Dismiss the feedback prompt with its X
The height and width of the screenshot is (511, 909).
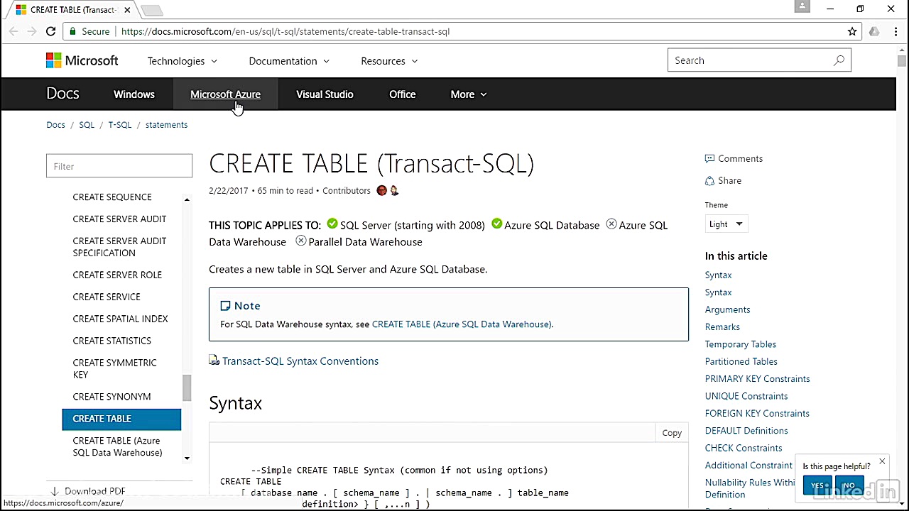click(x=881, y=461)
